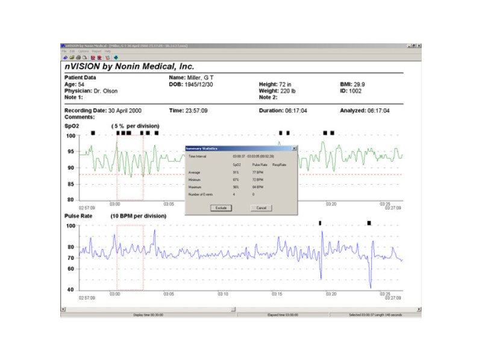This screenshot has width=482, height=361.
Task: Click the 'Number of Events' label in dialog
Action: 201,194
